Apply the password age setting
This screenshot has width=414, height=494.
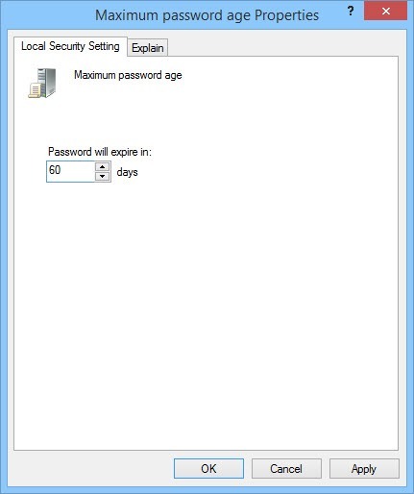[x=364, y=469]
